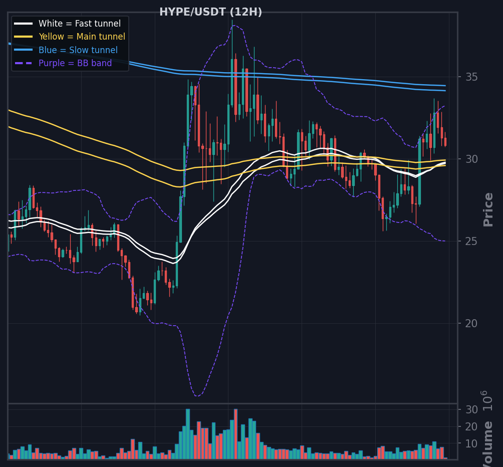
Task: Click the 20 price axis tick label
Action: pyautogui.click(x=471, y=323)
